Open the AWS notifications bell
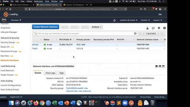 114,20
